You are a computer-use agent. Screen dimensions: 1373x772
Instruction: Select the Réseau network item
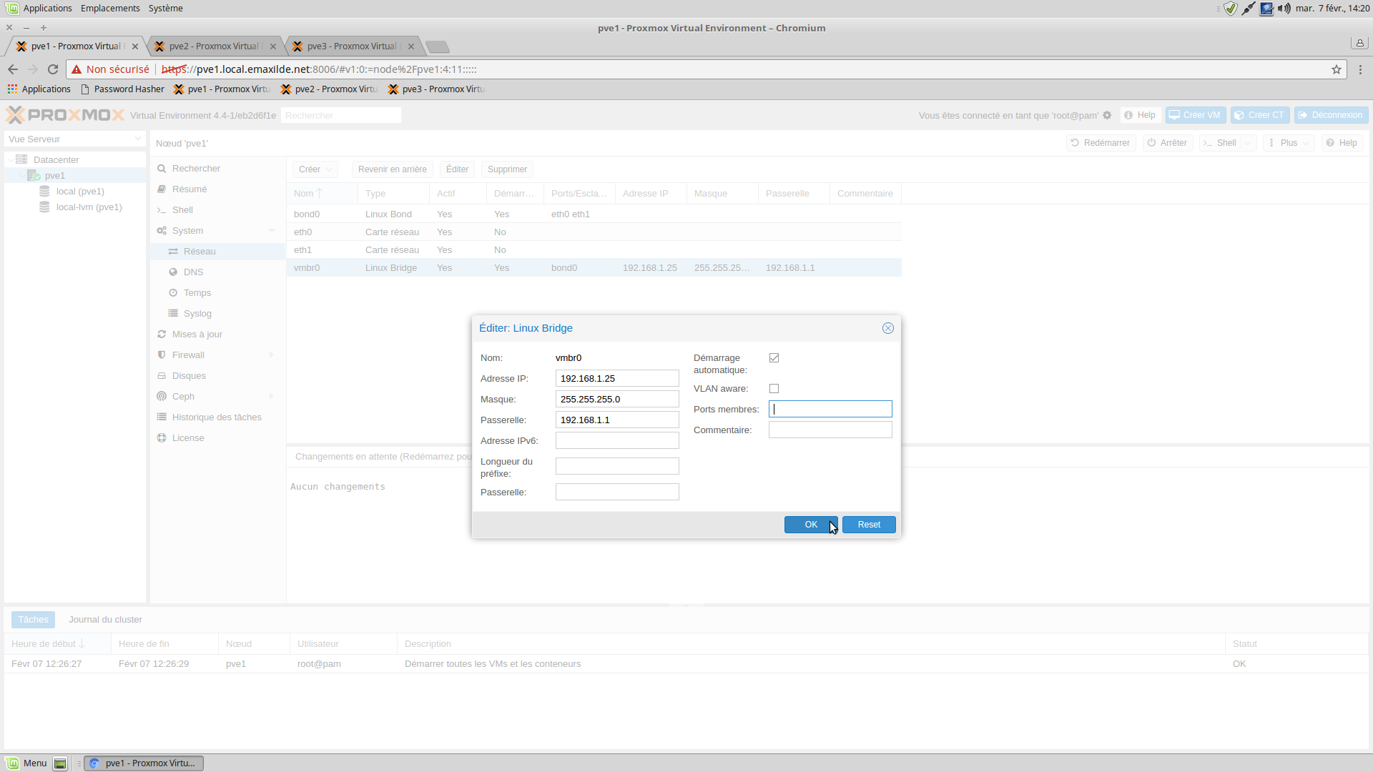pyautogui.click(x=217, y=252)
